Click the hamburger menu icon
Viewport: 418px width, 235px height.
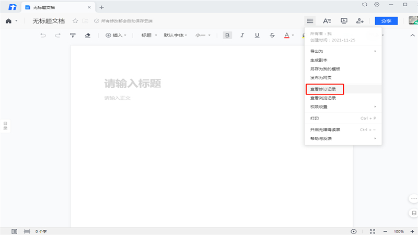310,21
